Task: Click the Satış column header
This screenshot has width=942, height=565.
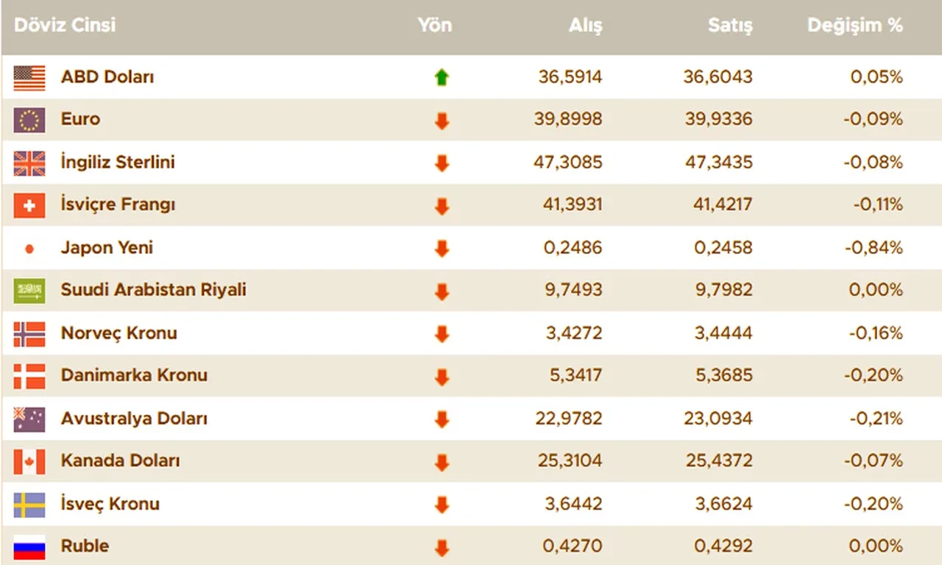Action: 730,25
